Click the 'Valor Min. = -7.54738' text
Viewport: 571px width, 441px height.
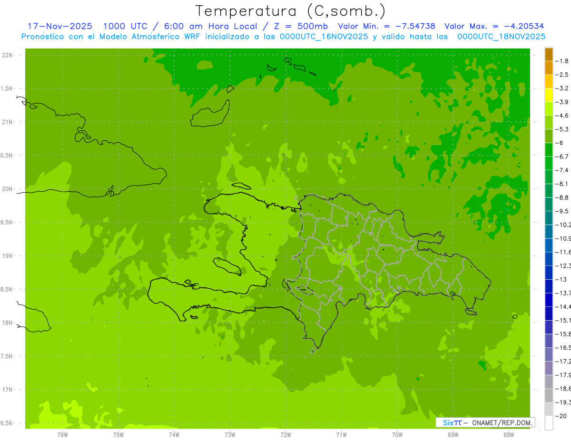point(387,26)
